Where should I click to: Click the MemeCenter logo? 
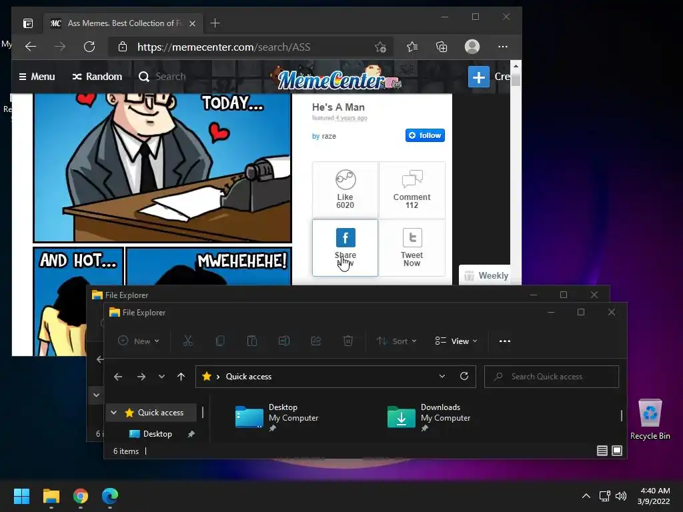pyautogui.click(x=339, y=77)
